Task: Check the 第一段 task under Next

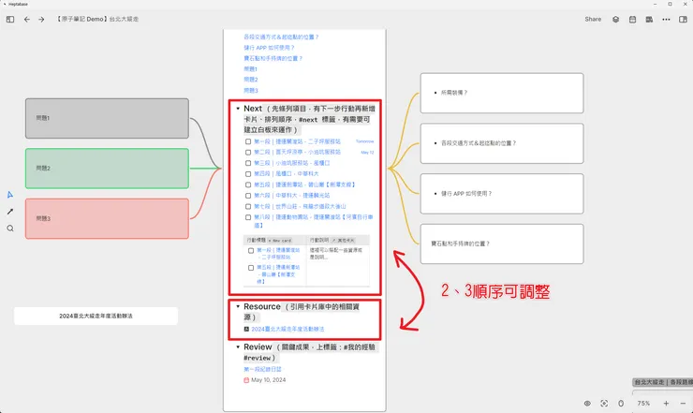Action: [248, 141]
